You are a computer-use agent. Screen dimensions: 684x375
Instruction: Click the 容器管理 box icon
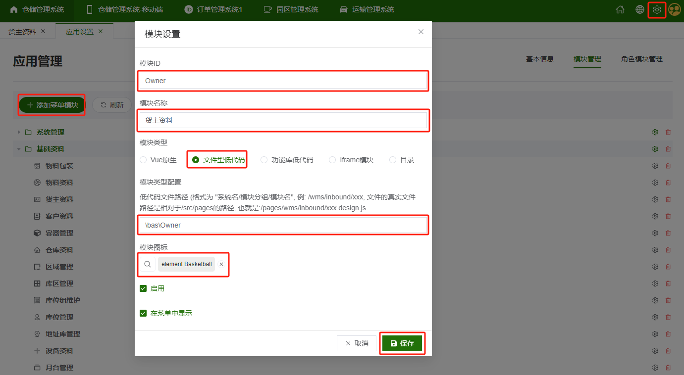(x=37, y=233)
